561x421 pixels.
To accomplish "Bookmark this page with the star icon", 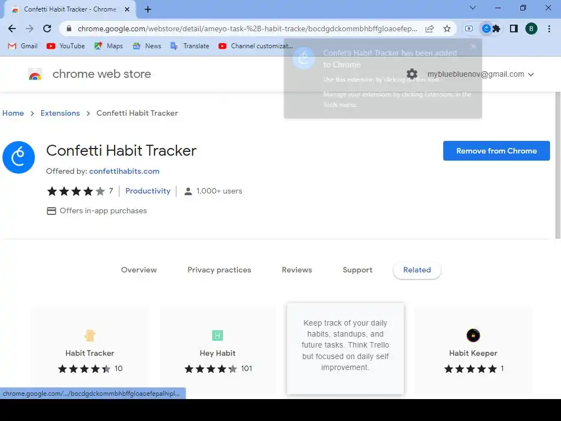I will (447, 29).
